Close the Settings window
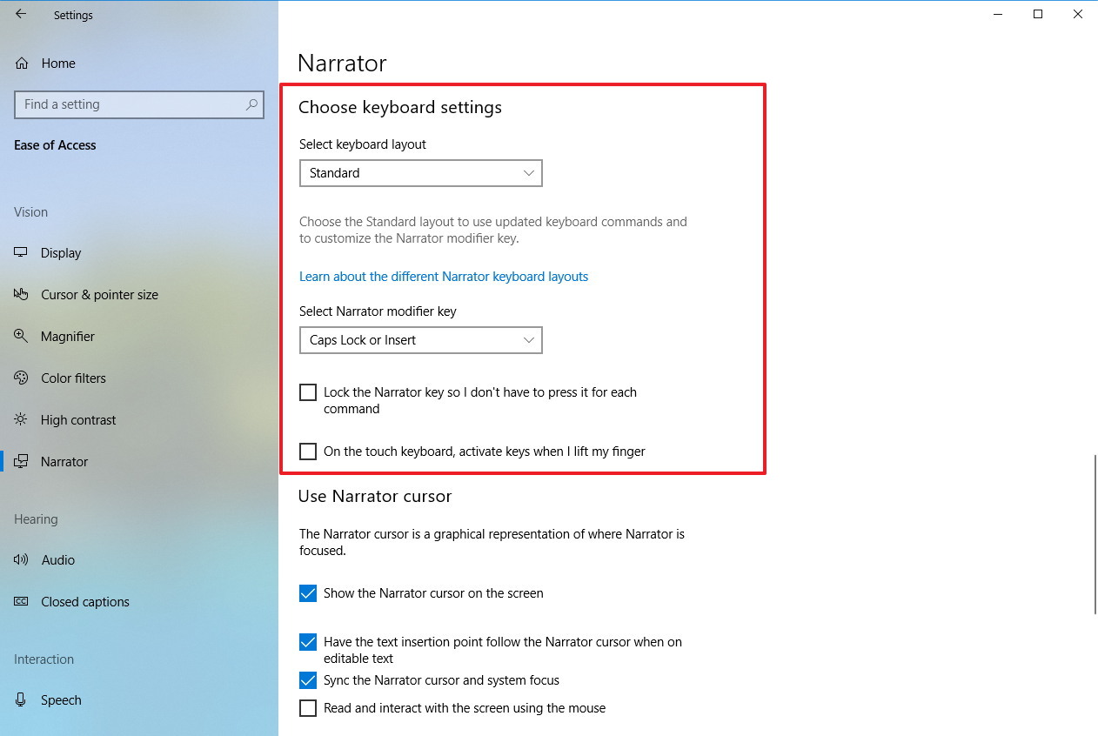 click(x=1078, y=14)
